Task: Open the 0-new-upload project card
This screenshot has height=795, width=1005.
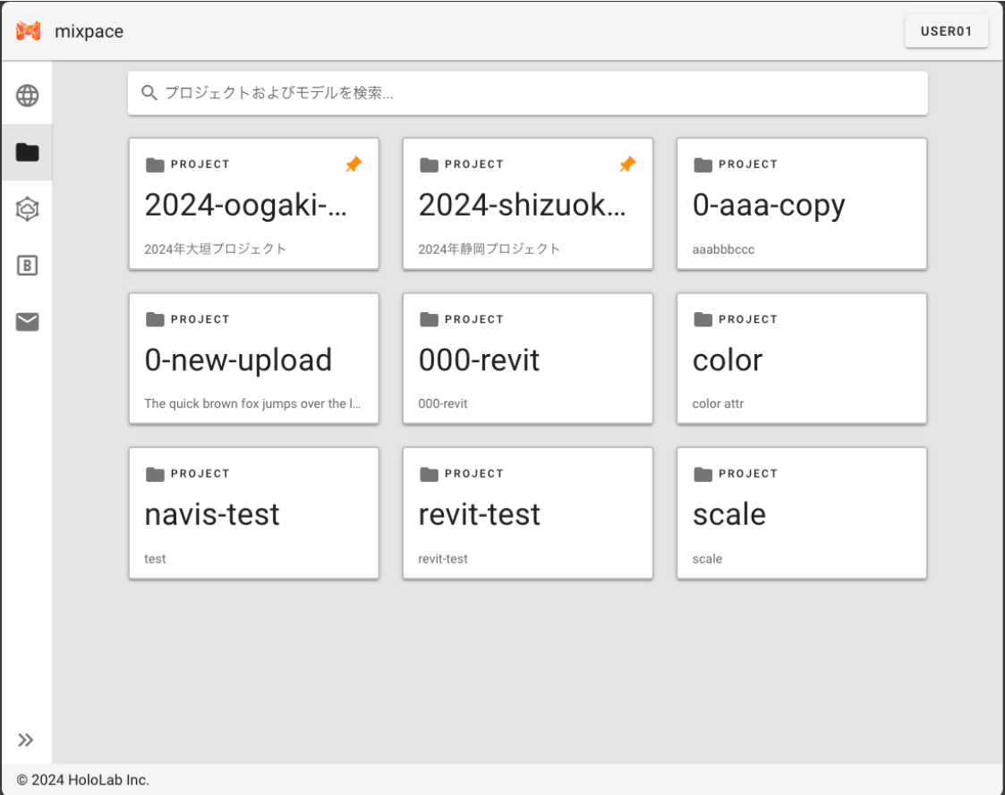Action: coord(253,359)
